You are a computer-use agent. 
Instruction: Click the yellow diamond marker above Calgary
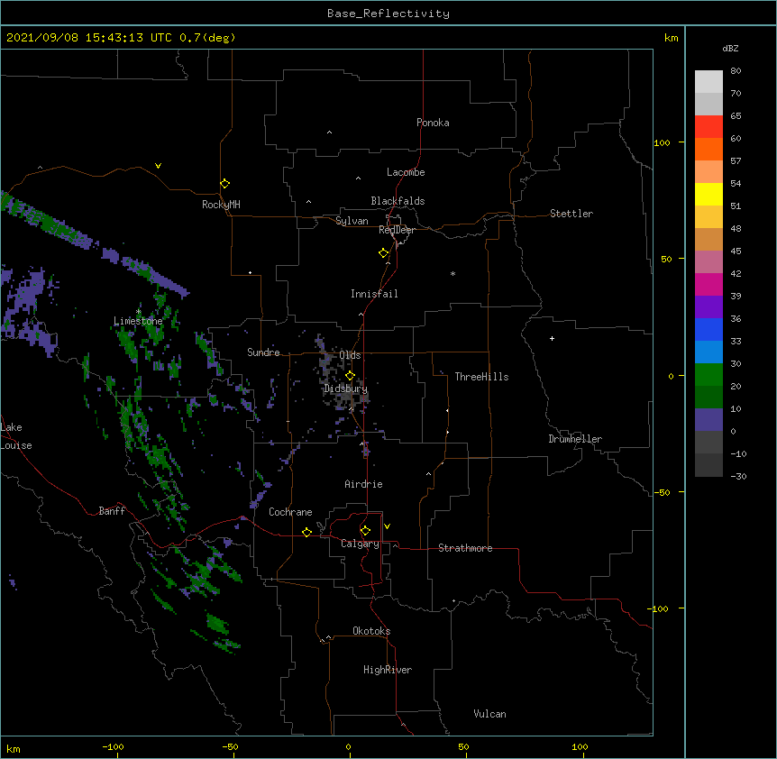pyautogui.click(x=365, y=531)
